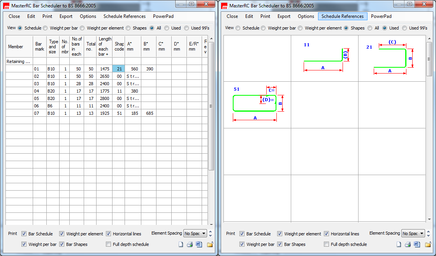Untick Horizontal lines in left window
The image size is (436, 256).
tap(109, 234)
